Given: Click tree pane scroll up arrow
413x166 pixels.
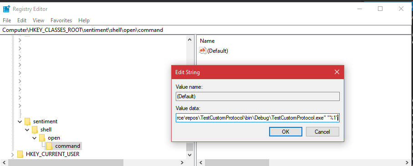Looking at the screenshot, I should [189, 40].
